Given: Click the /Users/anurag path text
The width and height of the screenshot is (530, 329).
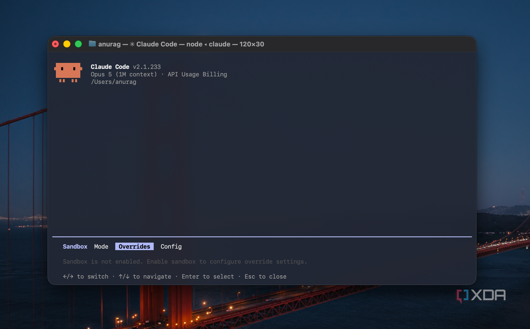Looking at the screenshot, I should click(113, 82).
